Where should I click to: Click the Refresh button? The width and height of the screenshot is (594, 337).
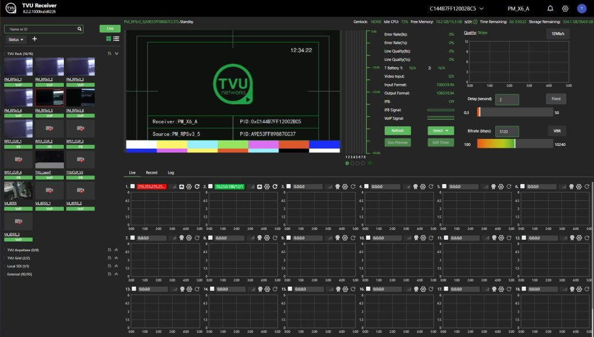pos(397,130)
